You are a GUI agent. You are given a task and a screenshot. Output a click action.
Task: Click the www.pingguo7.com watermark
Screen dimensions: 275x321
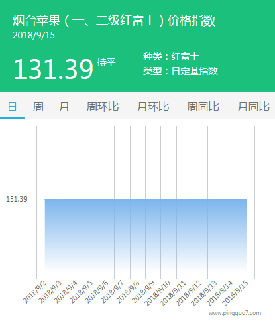[x=235, y=313]
